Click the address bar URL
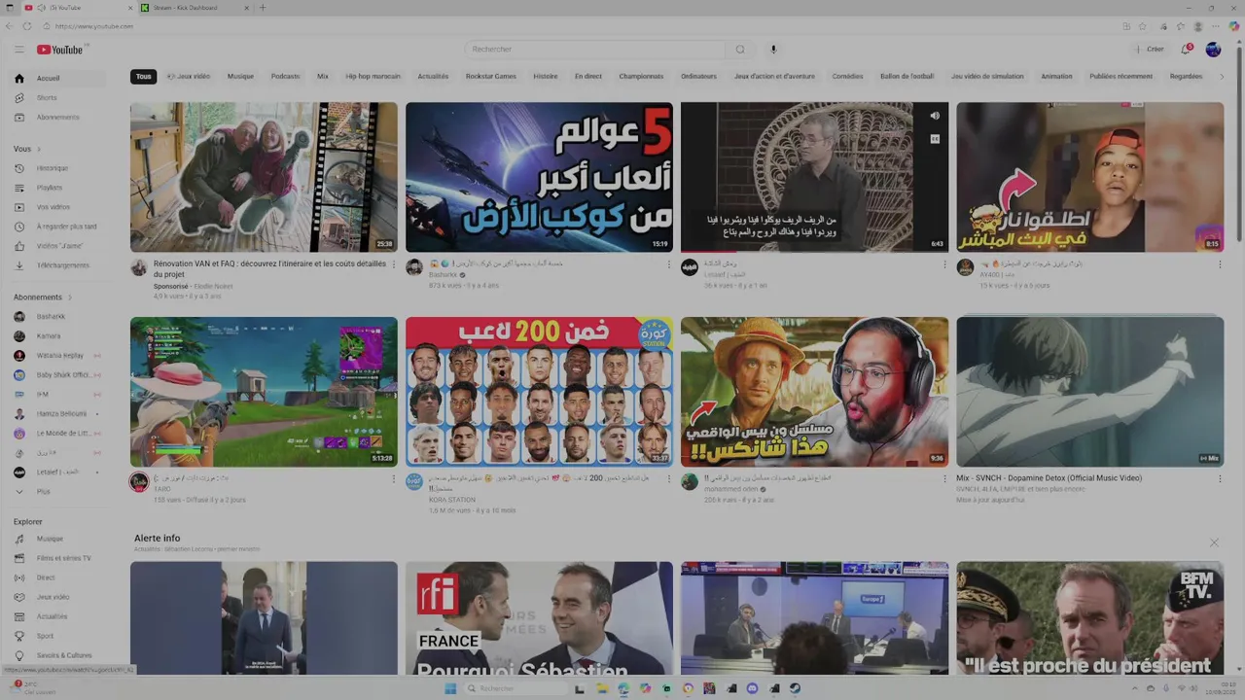The height and width of the screenshot is (700, 1245). (x=94, y=26)
